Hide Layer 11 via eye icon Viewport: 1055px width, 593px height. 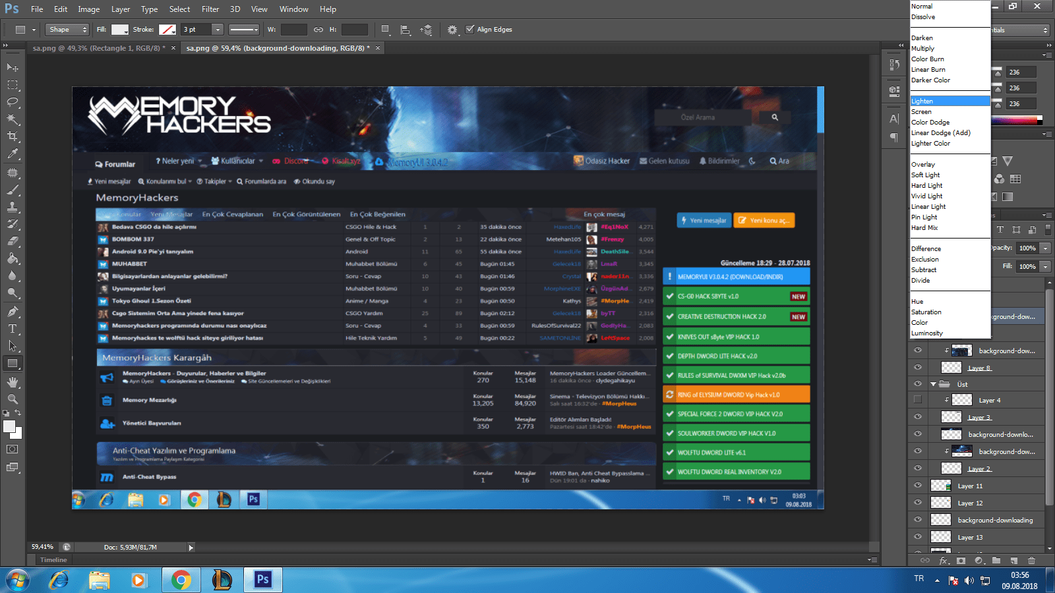[918, 485]
